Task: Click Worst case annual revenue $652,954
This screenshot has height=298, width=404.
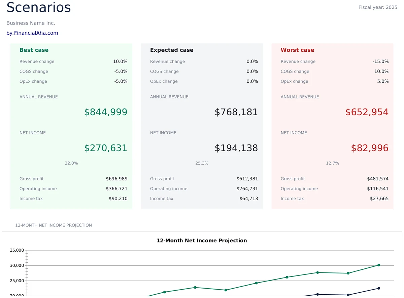Action: (x=367, y=112)
